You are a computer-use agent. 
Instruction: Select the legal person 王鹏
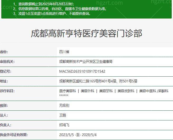tap(63, 115)
